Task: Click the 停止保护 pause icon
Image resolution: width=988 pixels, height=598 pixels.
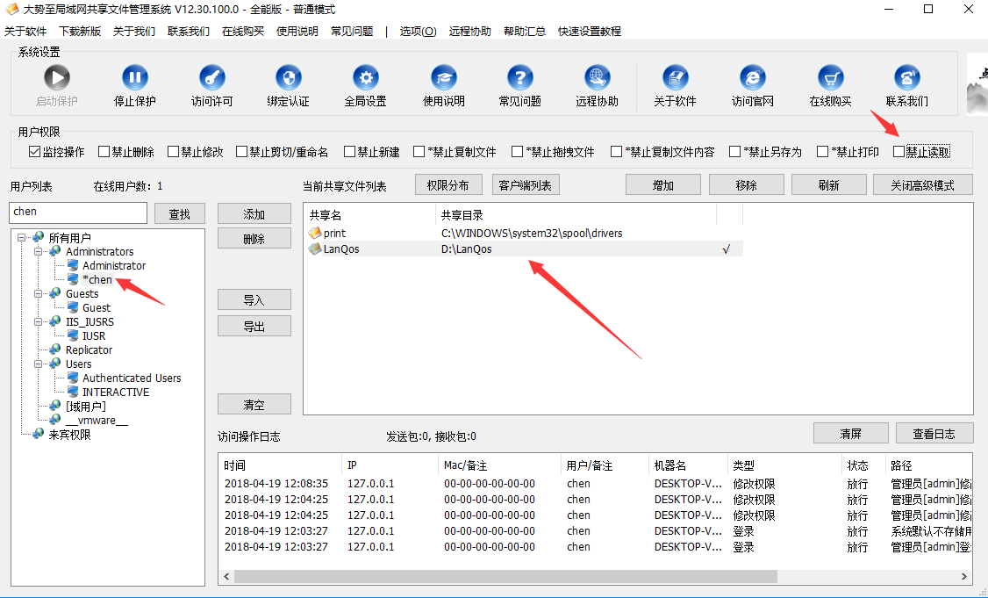Action: 134,78
